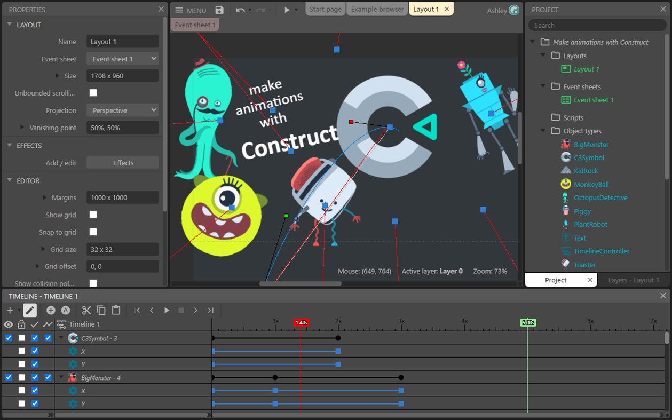
Task: Click the Effects button in the Properties panel
Action: point(122,162)
